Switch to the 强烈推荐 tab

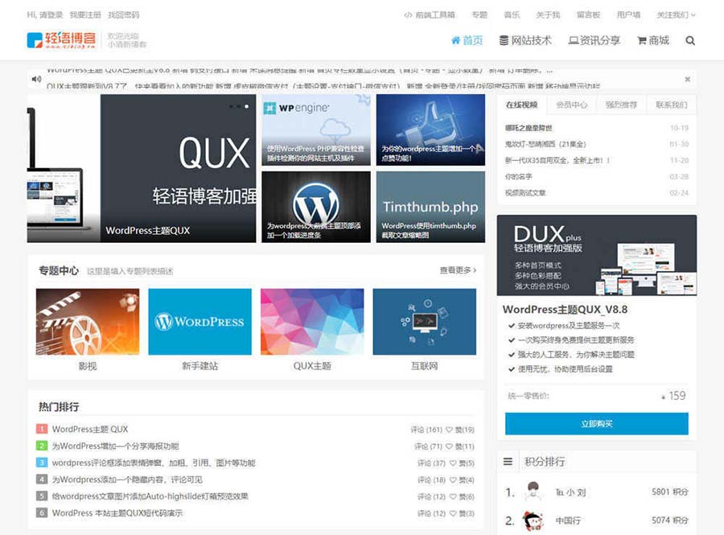[x=621, y=105]
